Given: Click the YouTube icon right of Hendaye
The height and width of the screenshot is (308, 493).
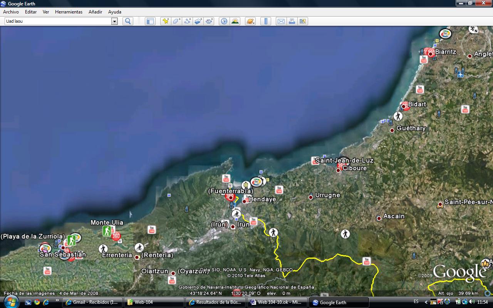Looking at the screenshot, I should click(279, 189).
